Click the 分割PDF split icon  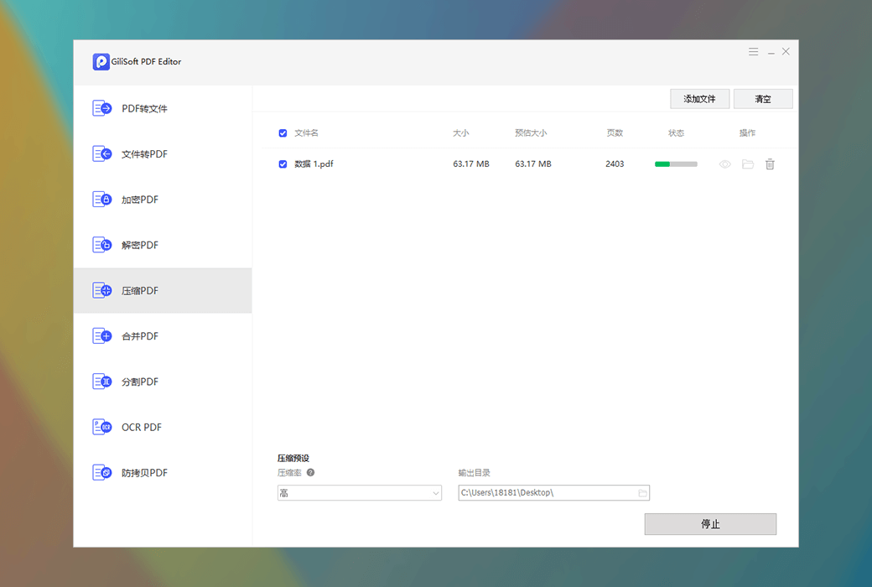pyautogui.click(x=101, y=382)
